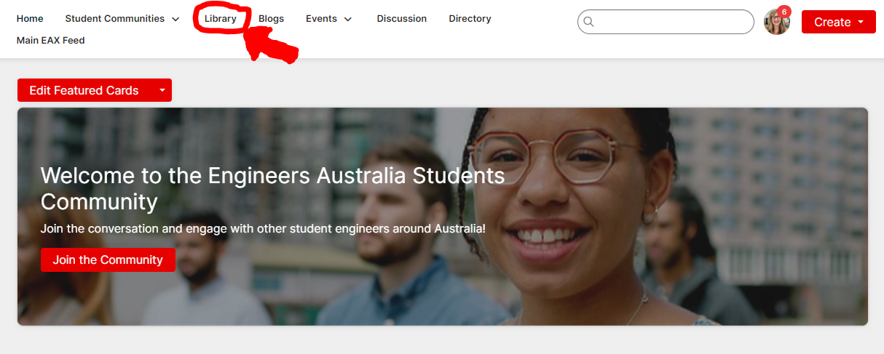Image resolution: width=884 pixels, height=354 pixels.
Task: Click the red Create button
Action: pyautogui.click(x=839, y=22)
